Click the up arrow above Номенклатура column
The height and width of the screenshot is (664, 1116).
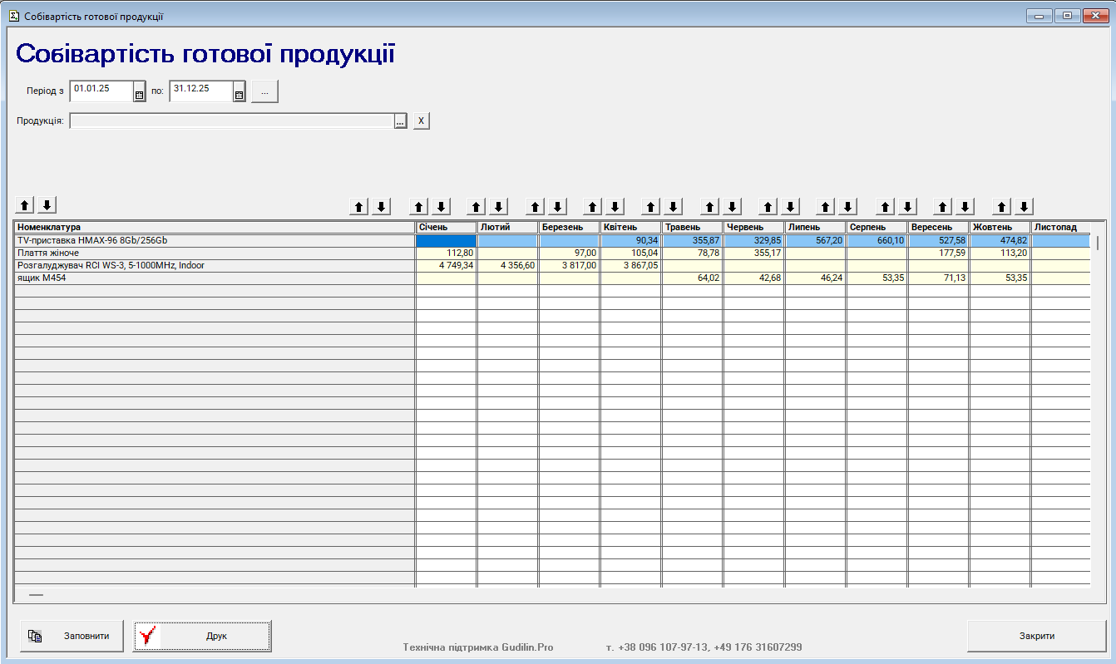coord(25,205)
